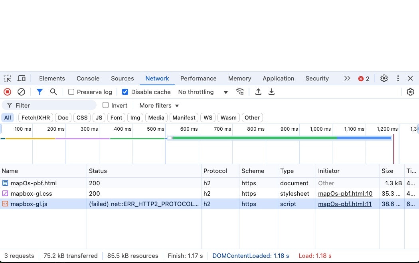The image size is (419, 263).
Task: Click the mapbox-gl.js script icon
Action: (x=5, y=204)
